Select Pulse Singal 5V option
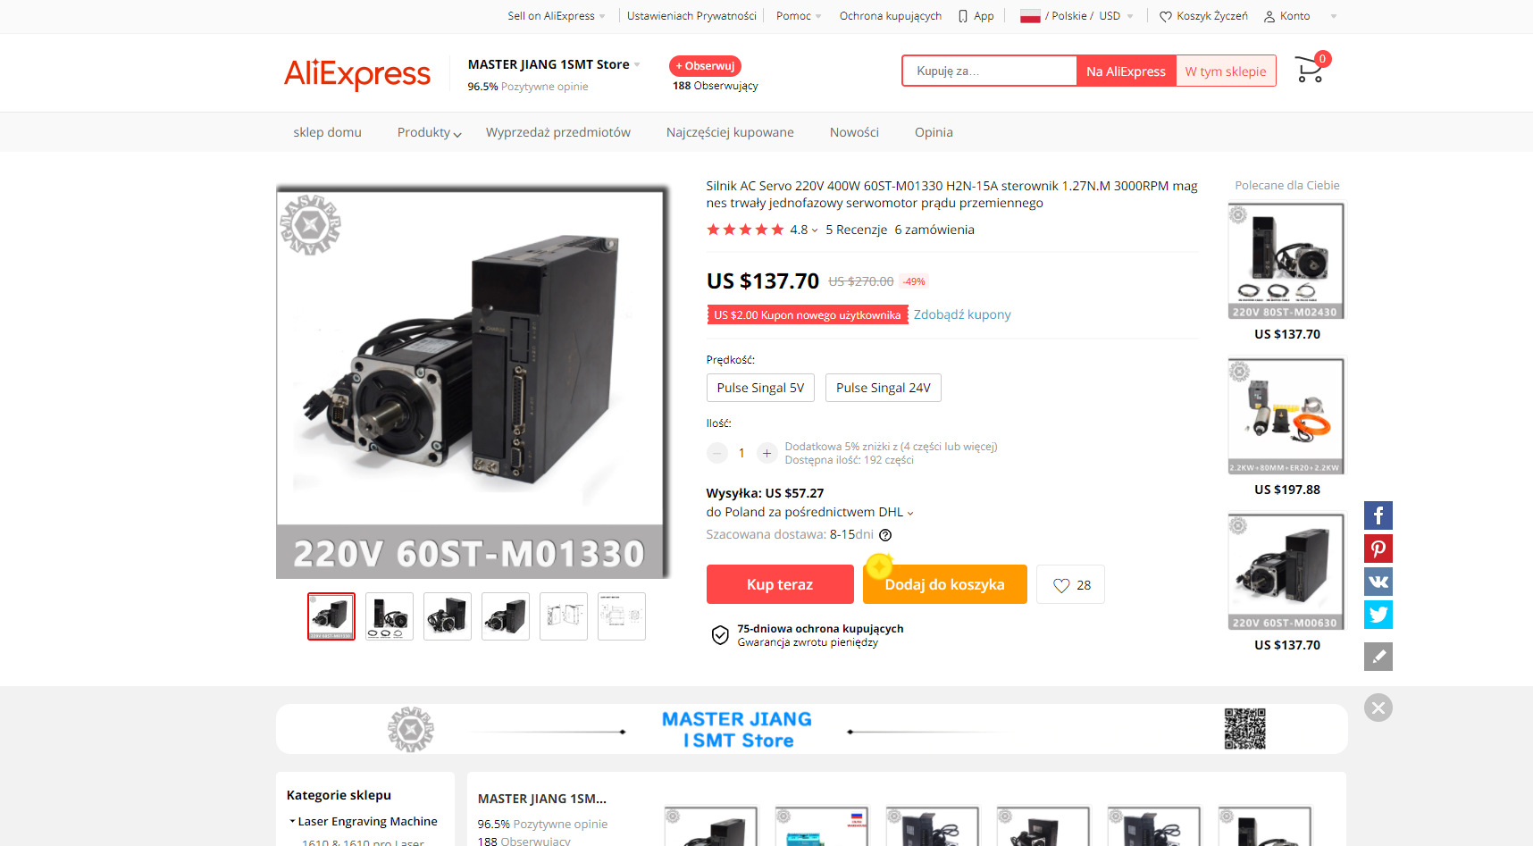The image size is (1533, 846). click(760, 388)
